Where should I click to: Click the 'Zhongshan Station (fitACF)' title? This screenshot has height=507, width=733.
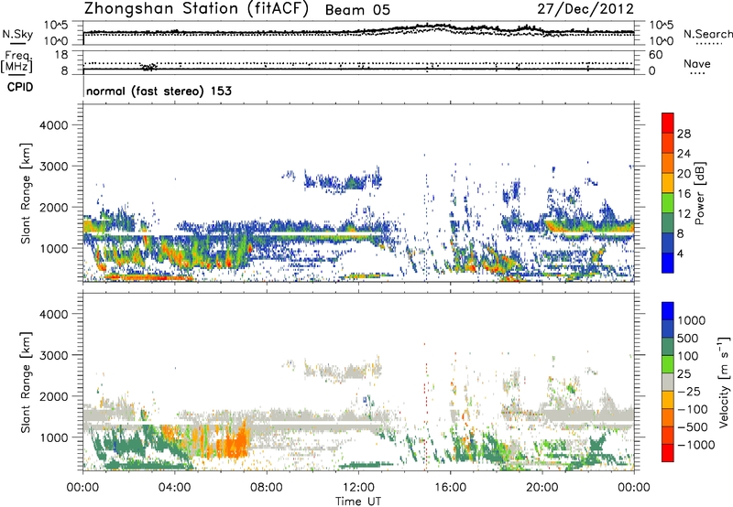click(x=196, y=9)
